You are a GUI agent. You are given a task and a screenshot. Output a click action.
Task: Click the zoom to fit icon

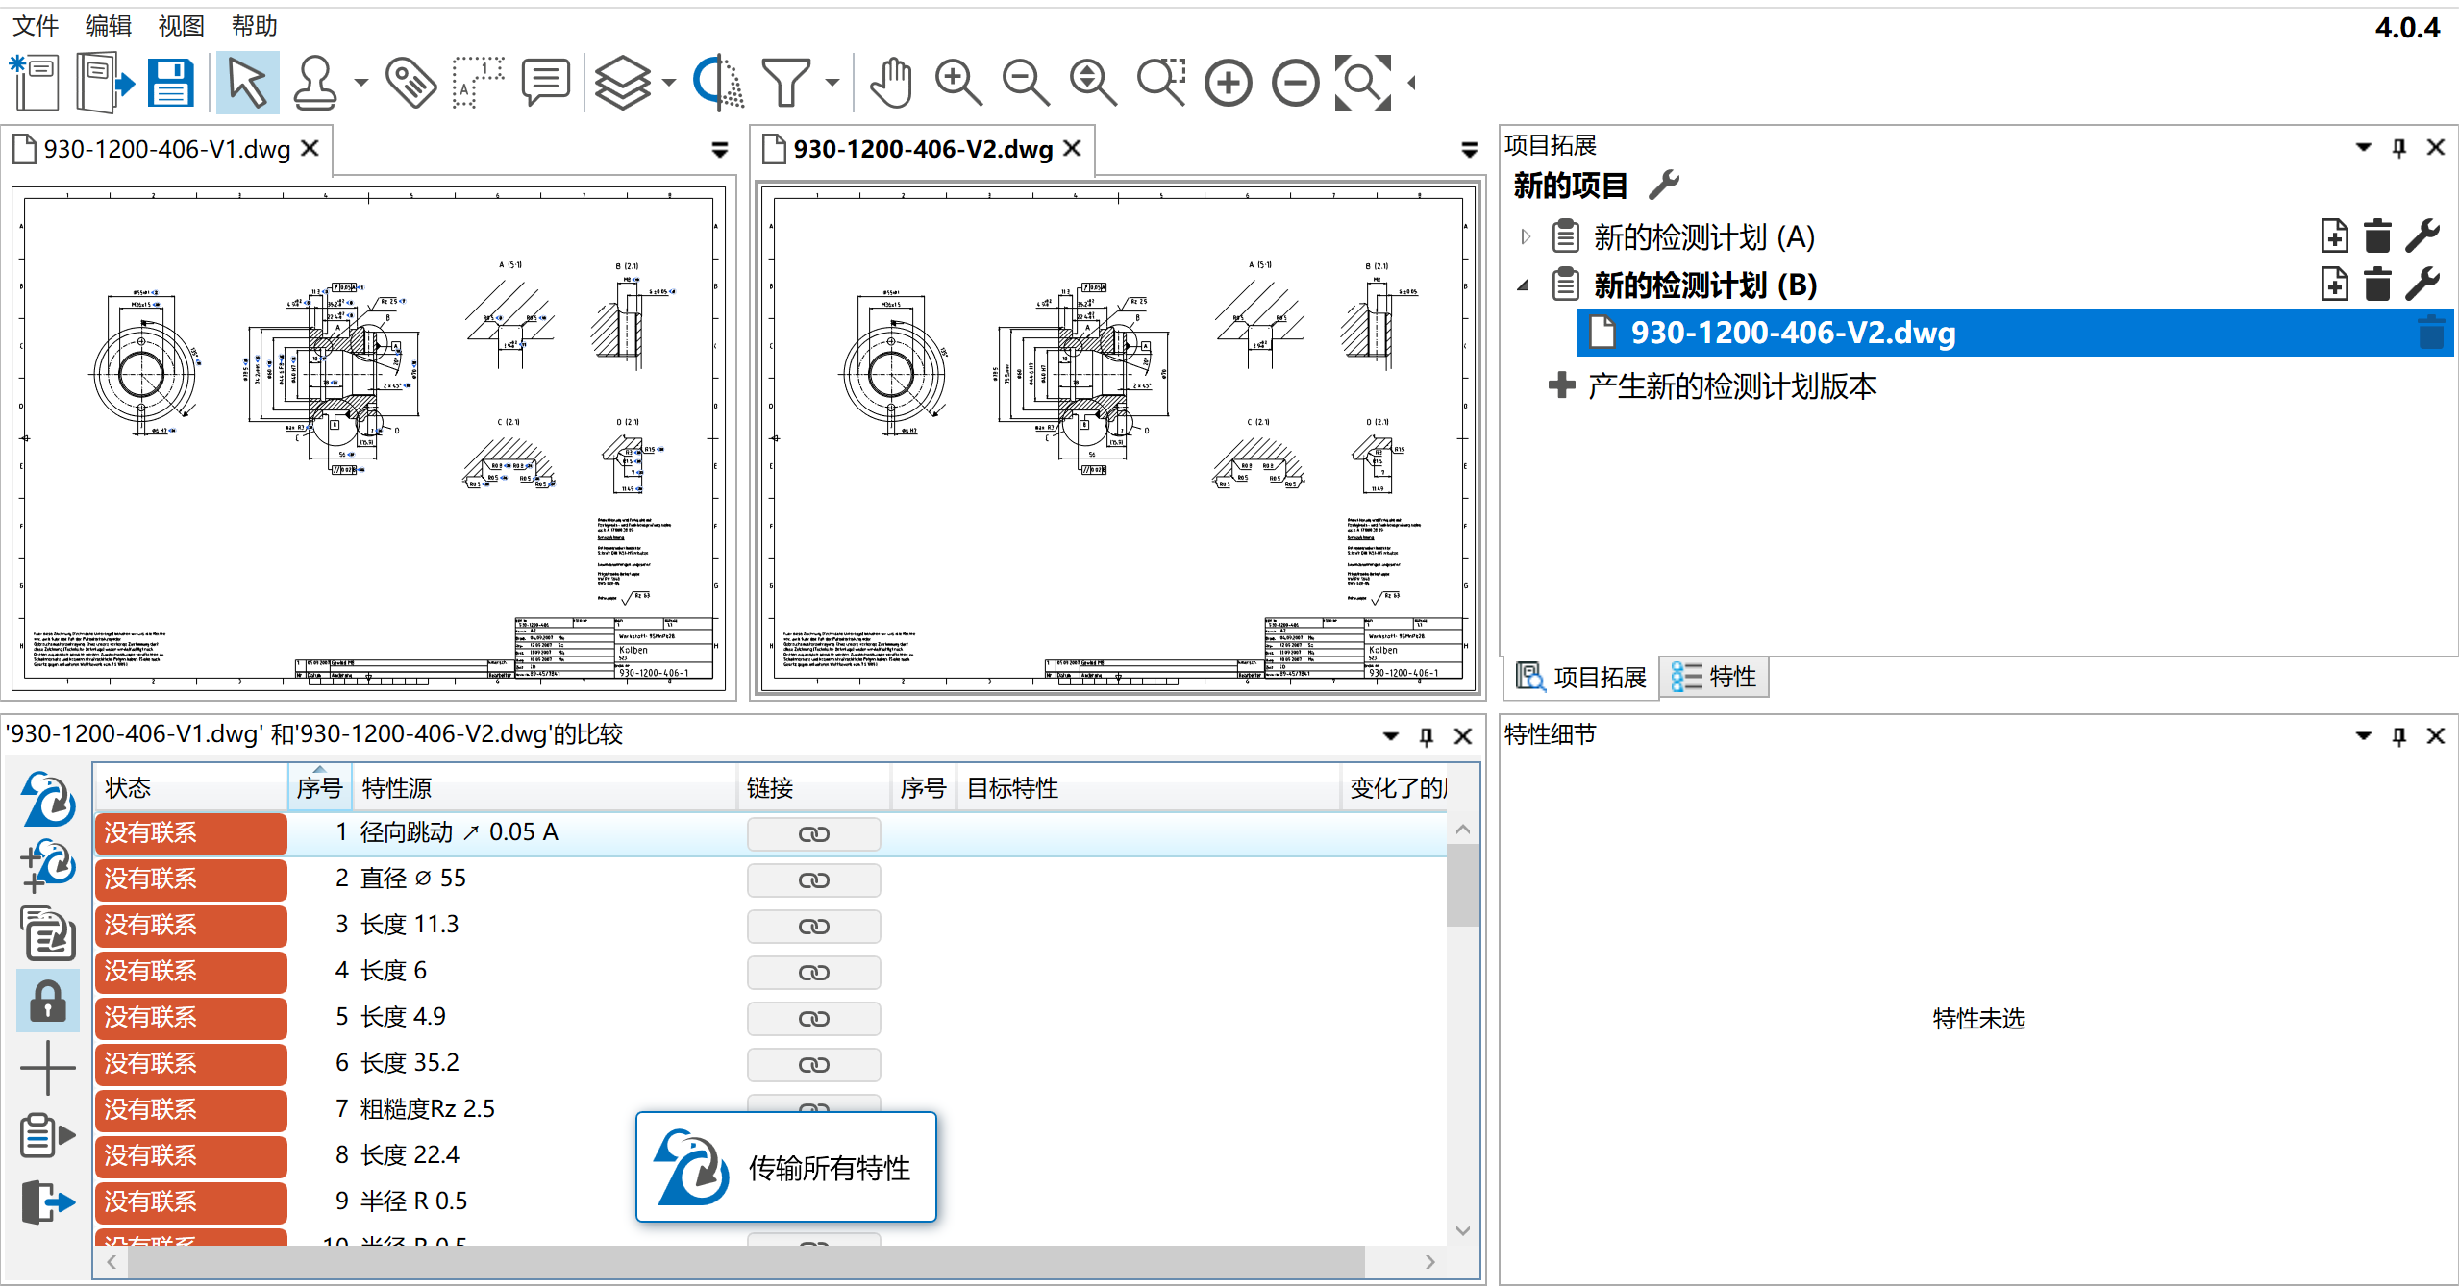click(x=1362, y=83)
